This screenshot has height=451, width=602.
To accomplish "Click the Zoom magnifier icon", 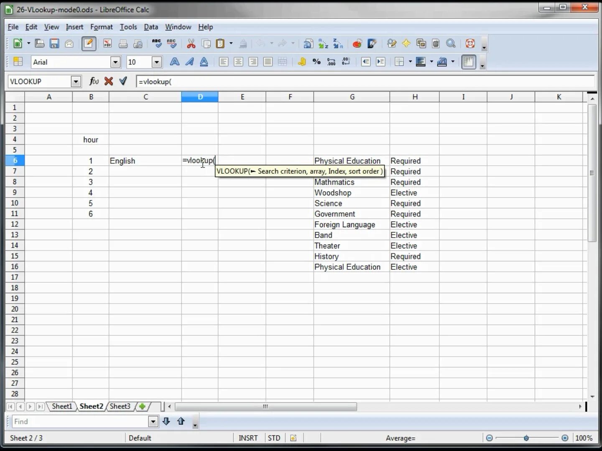I will tap(451, 43).
